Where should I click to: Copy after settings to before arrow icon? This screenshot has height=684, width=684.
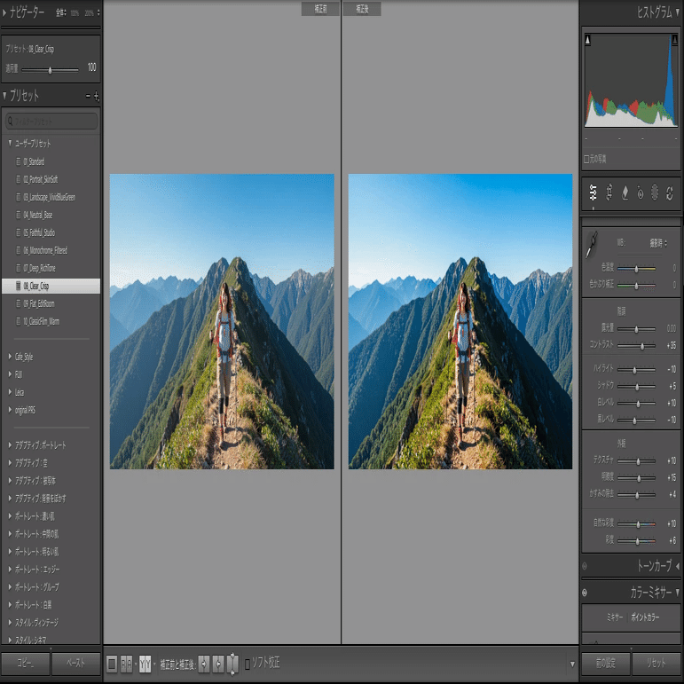tap(218, 664)
